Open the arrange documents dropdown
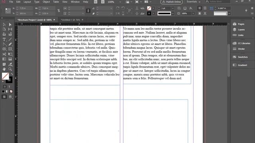 (x=148, y=2)
